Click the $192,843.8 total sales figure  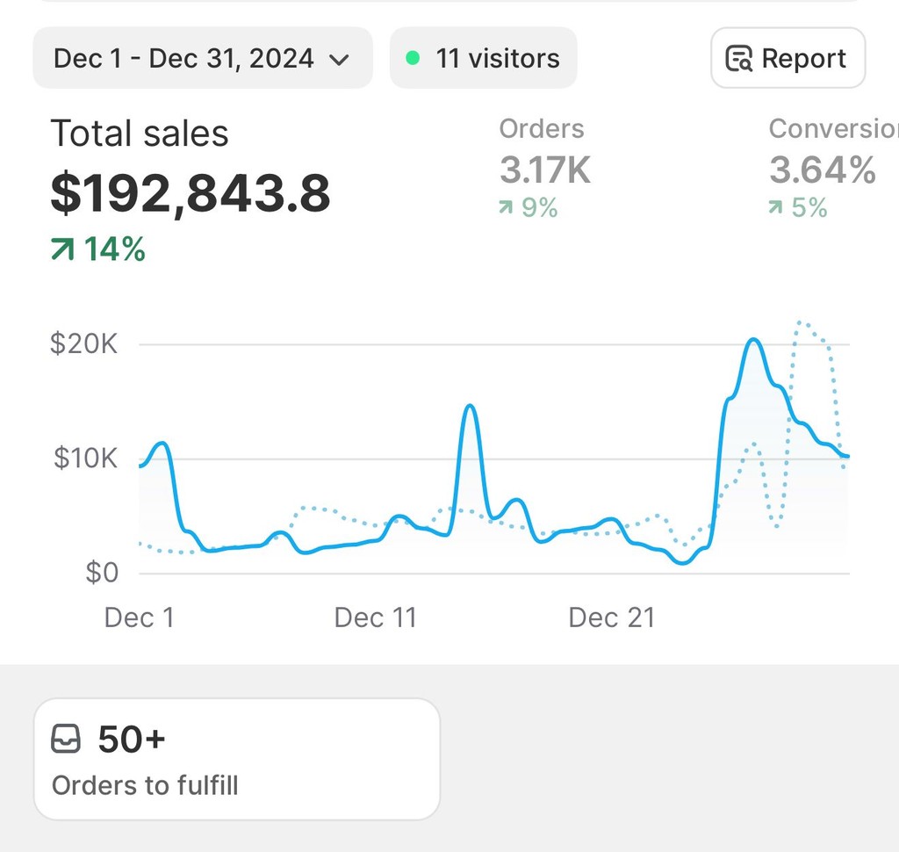tap(191, 192)
